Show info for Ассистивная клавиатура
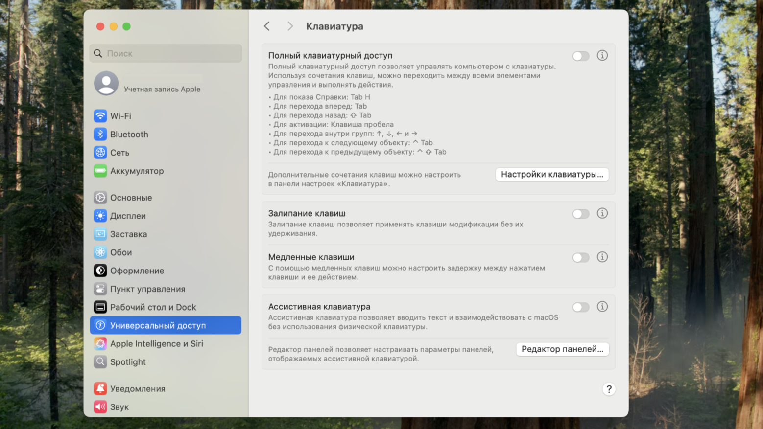 coord(602,307)
